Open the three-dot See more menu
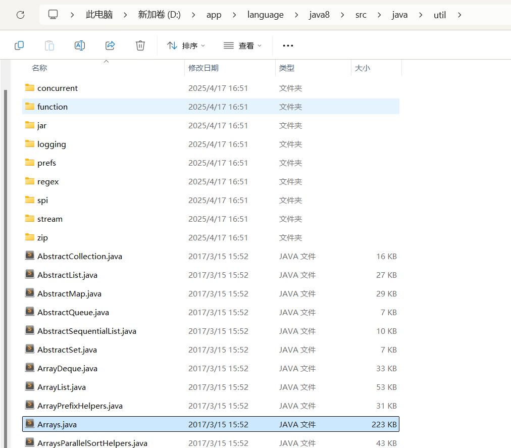The height and width of the screenshot is (448, 511). point(288,45)
